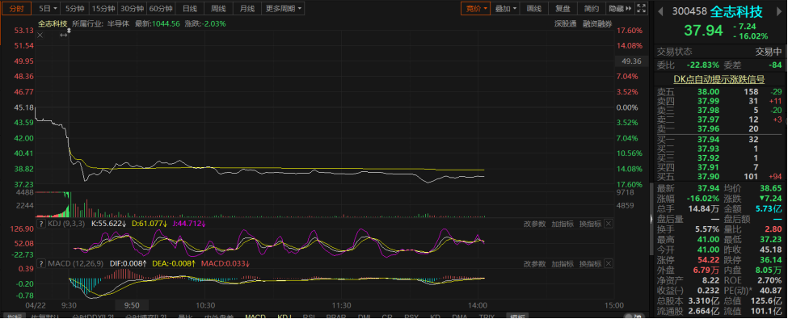
Task: Toggle the KDJ panel checkbox
Action: coord(41,224)
